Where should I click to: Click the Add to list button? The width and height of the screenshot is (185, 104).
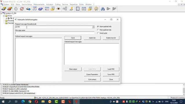pos(92,38)
